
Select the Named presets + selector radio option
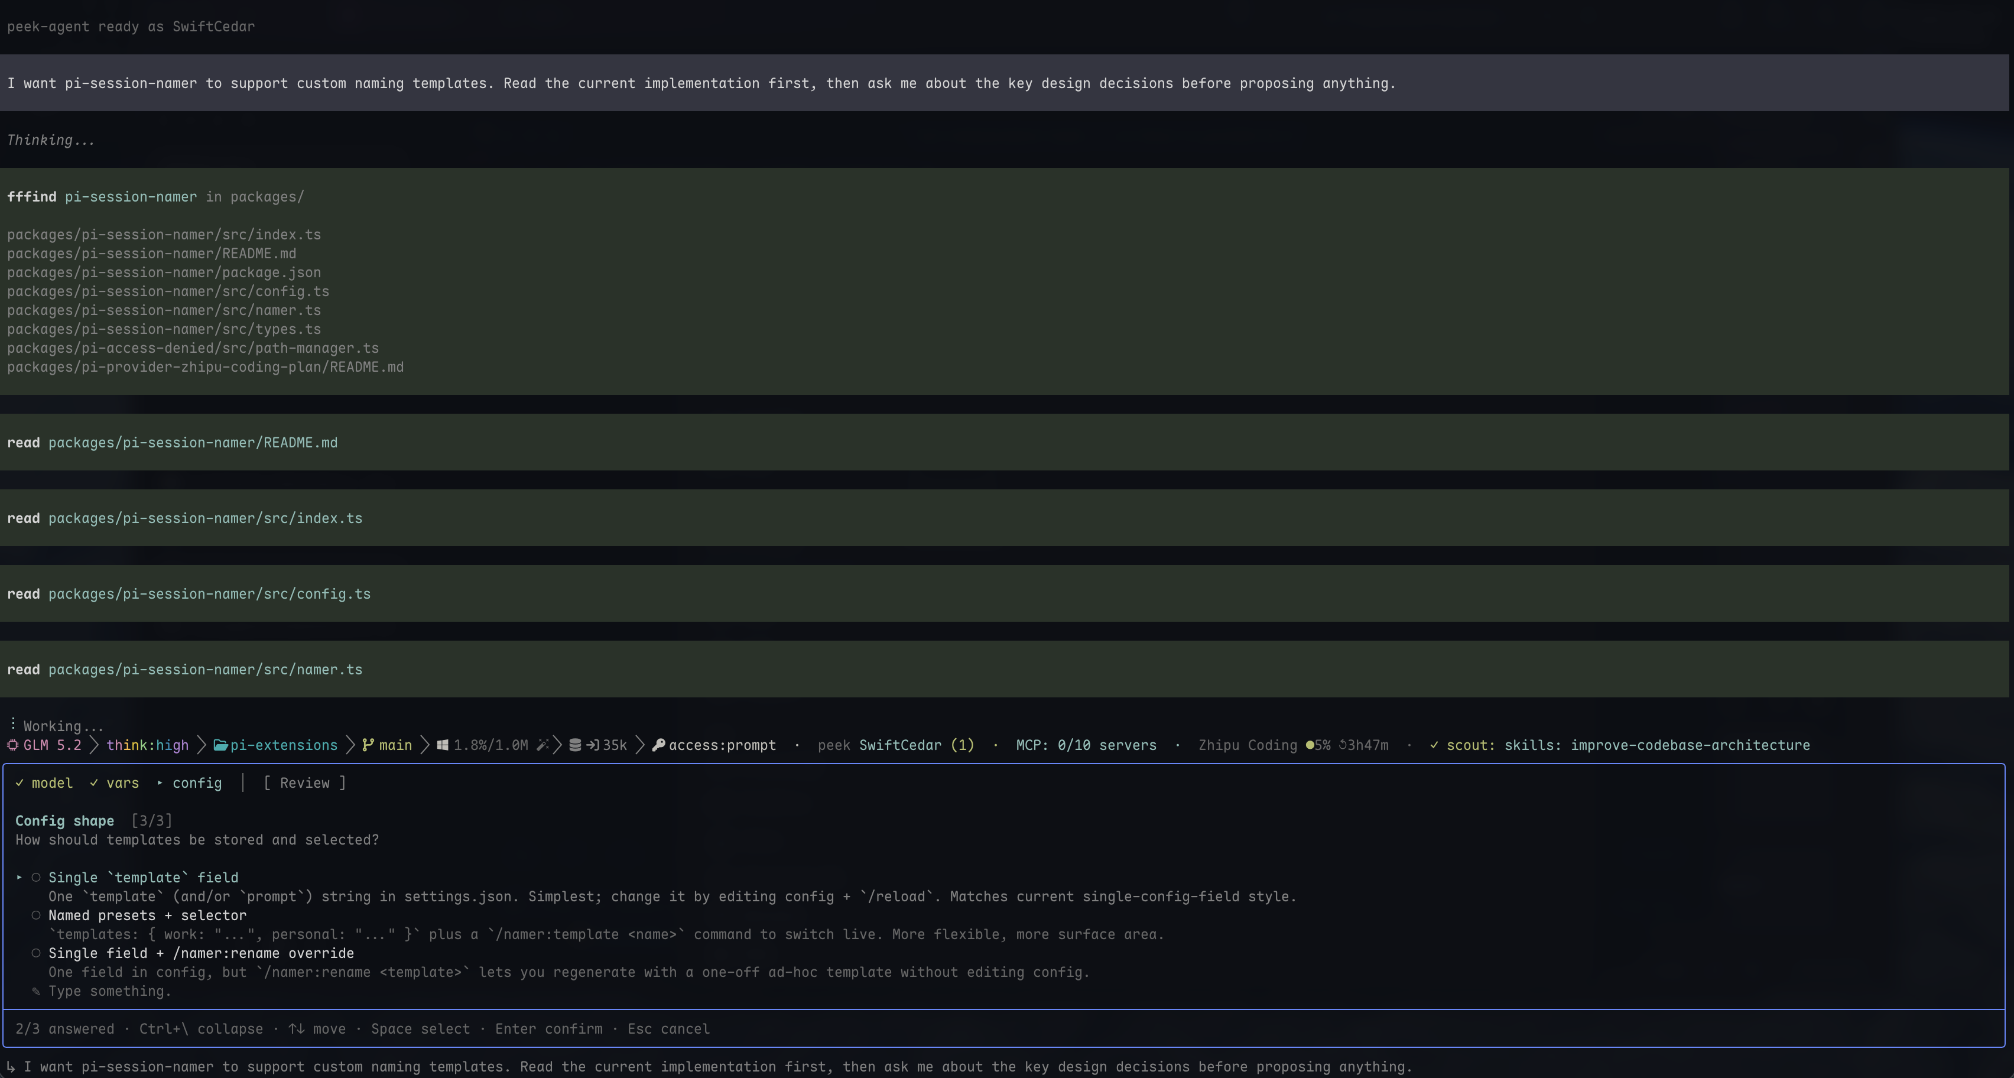(36, 915)
